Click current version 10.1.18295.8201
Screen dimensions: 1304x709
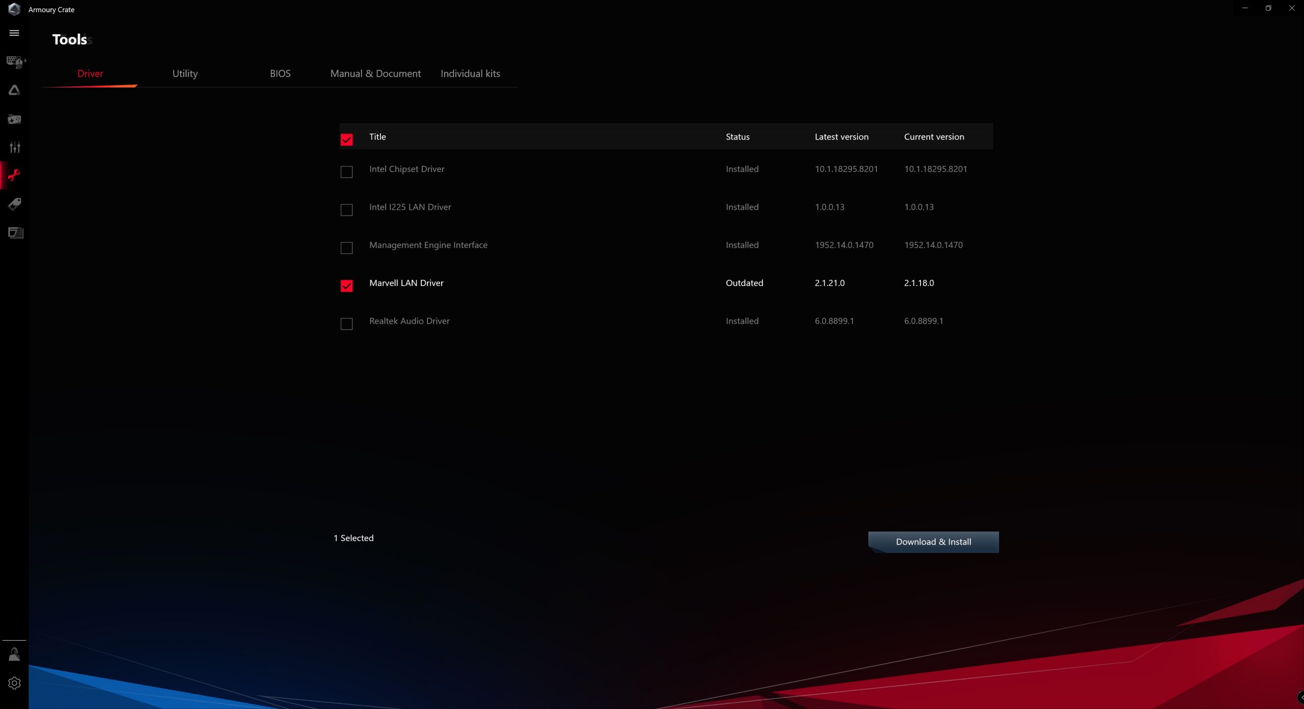(935, 169)
